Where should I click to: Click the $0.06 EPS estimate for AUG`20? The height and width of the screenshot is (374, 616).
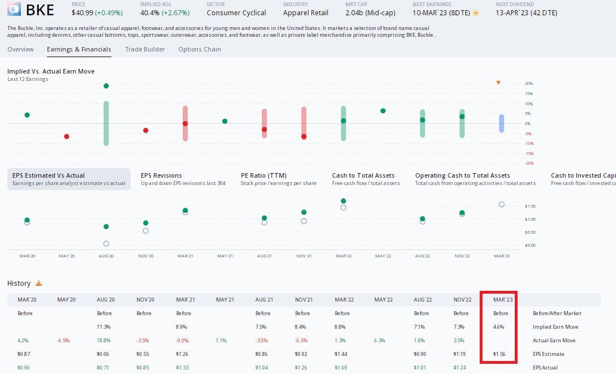[x=103, y=354]
